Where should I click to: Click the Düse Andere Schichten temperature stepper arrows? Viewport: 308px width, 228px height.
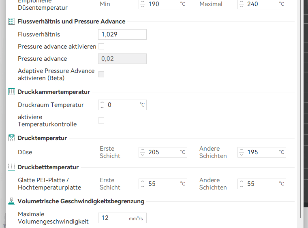tap(242, 152)
